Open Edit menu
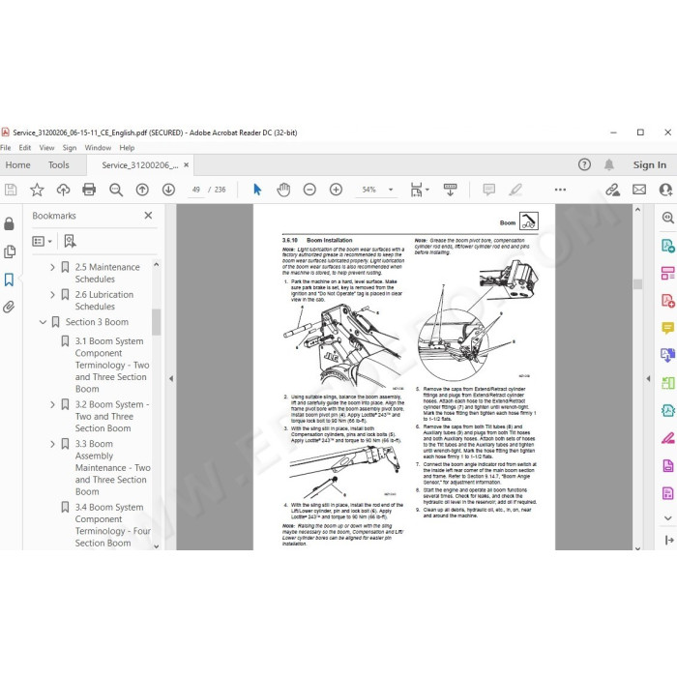The height and width of the screenshot is (677, 677). click(x=24, y=148)
